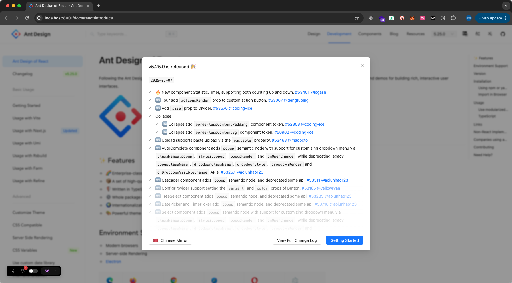Select Server Side Rendering in sidebar
The width and height of the screenshot is (512, 283).
(42, 238)
